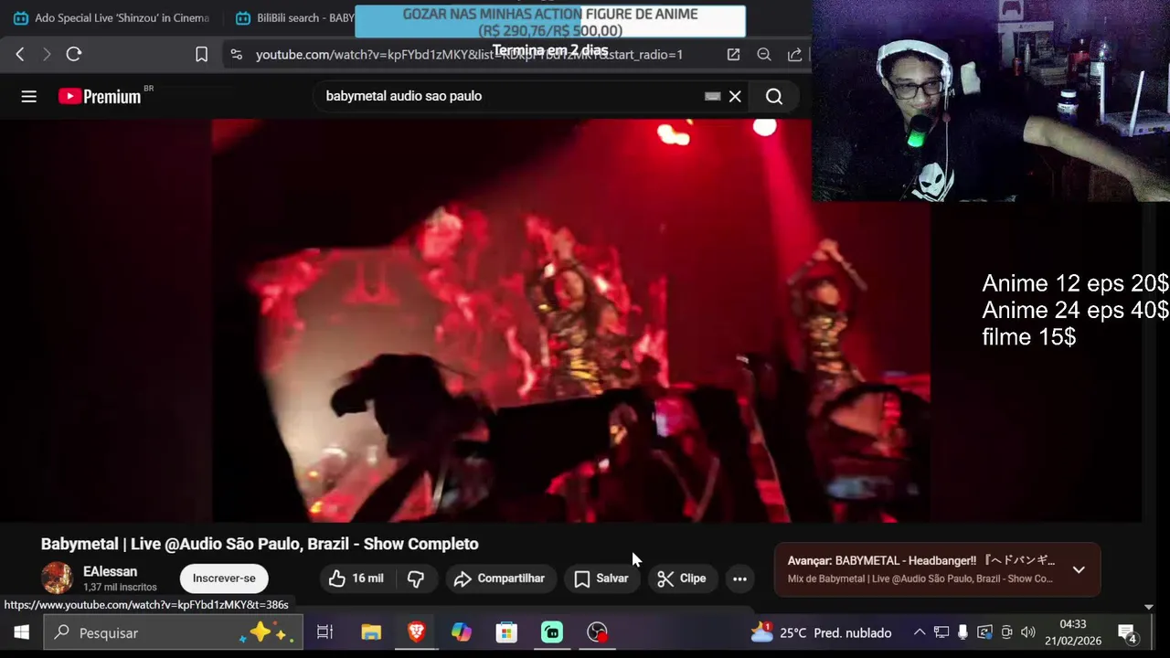Click the 1,37 mil inscritos subscriber count
The image size is (1170, 658).
pyautogui.click(x=120, y=588)
